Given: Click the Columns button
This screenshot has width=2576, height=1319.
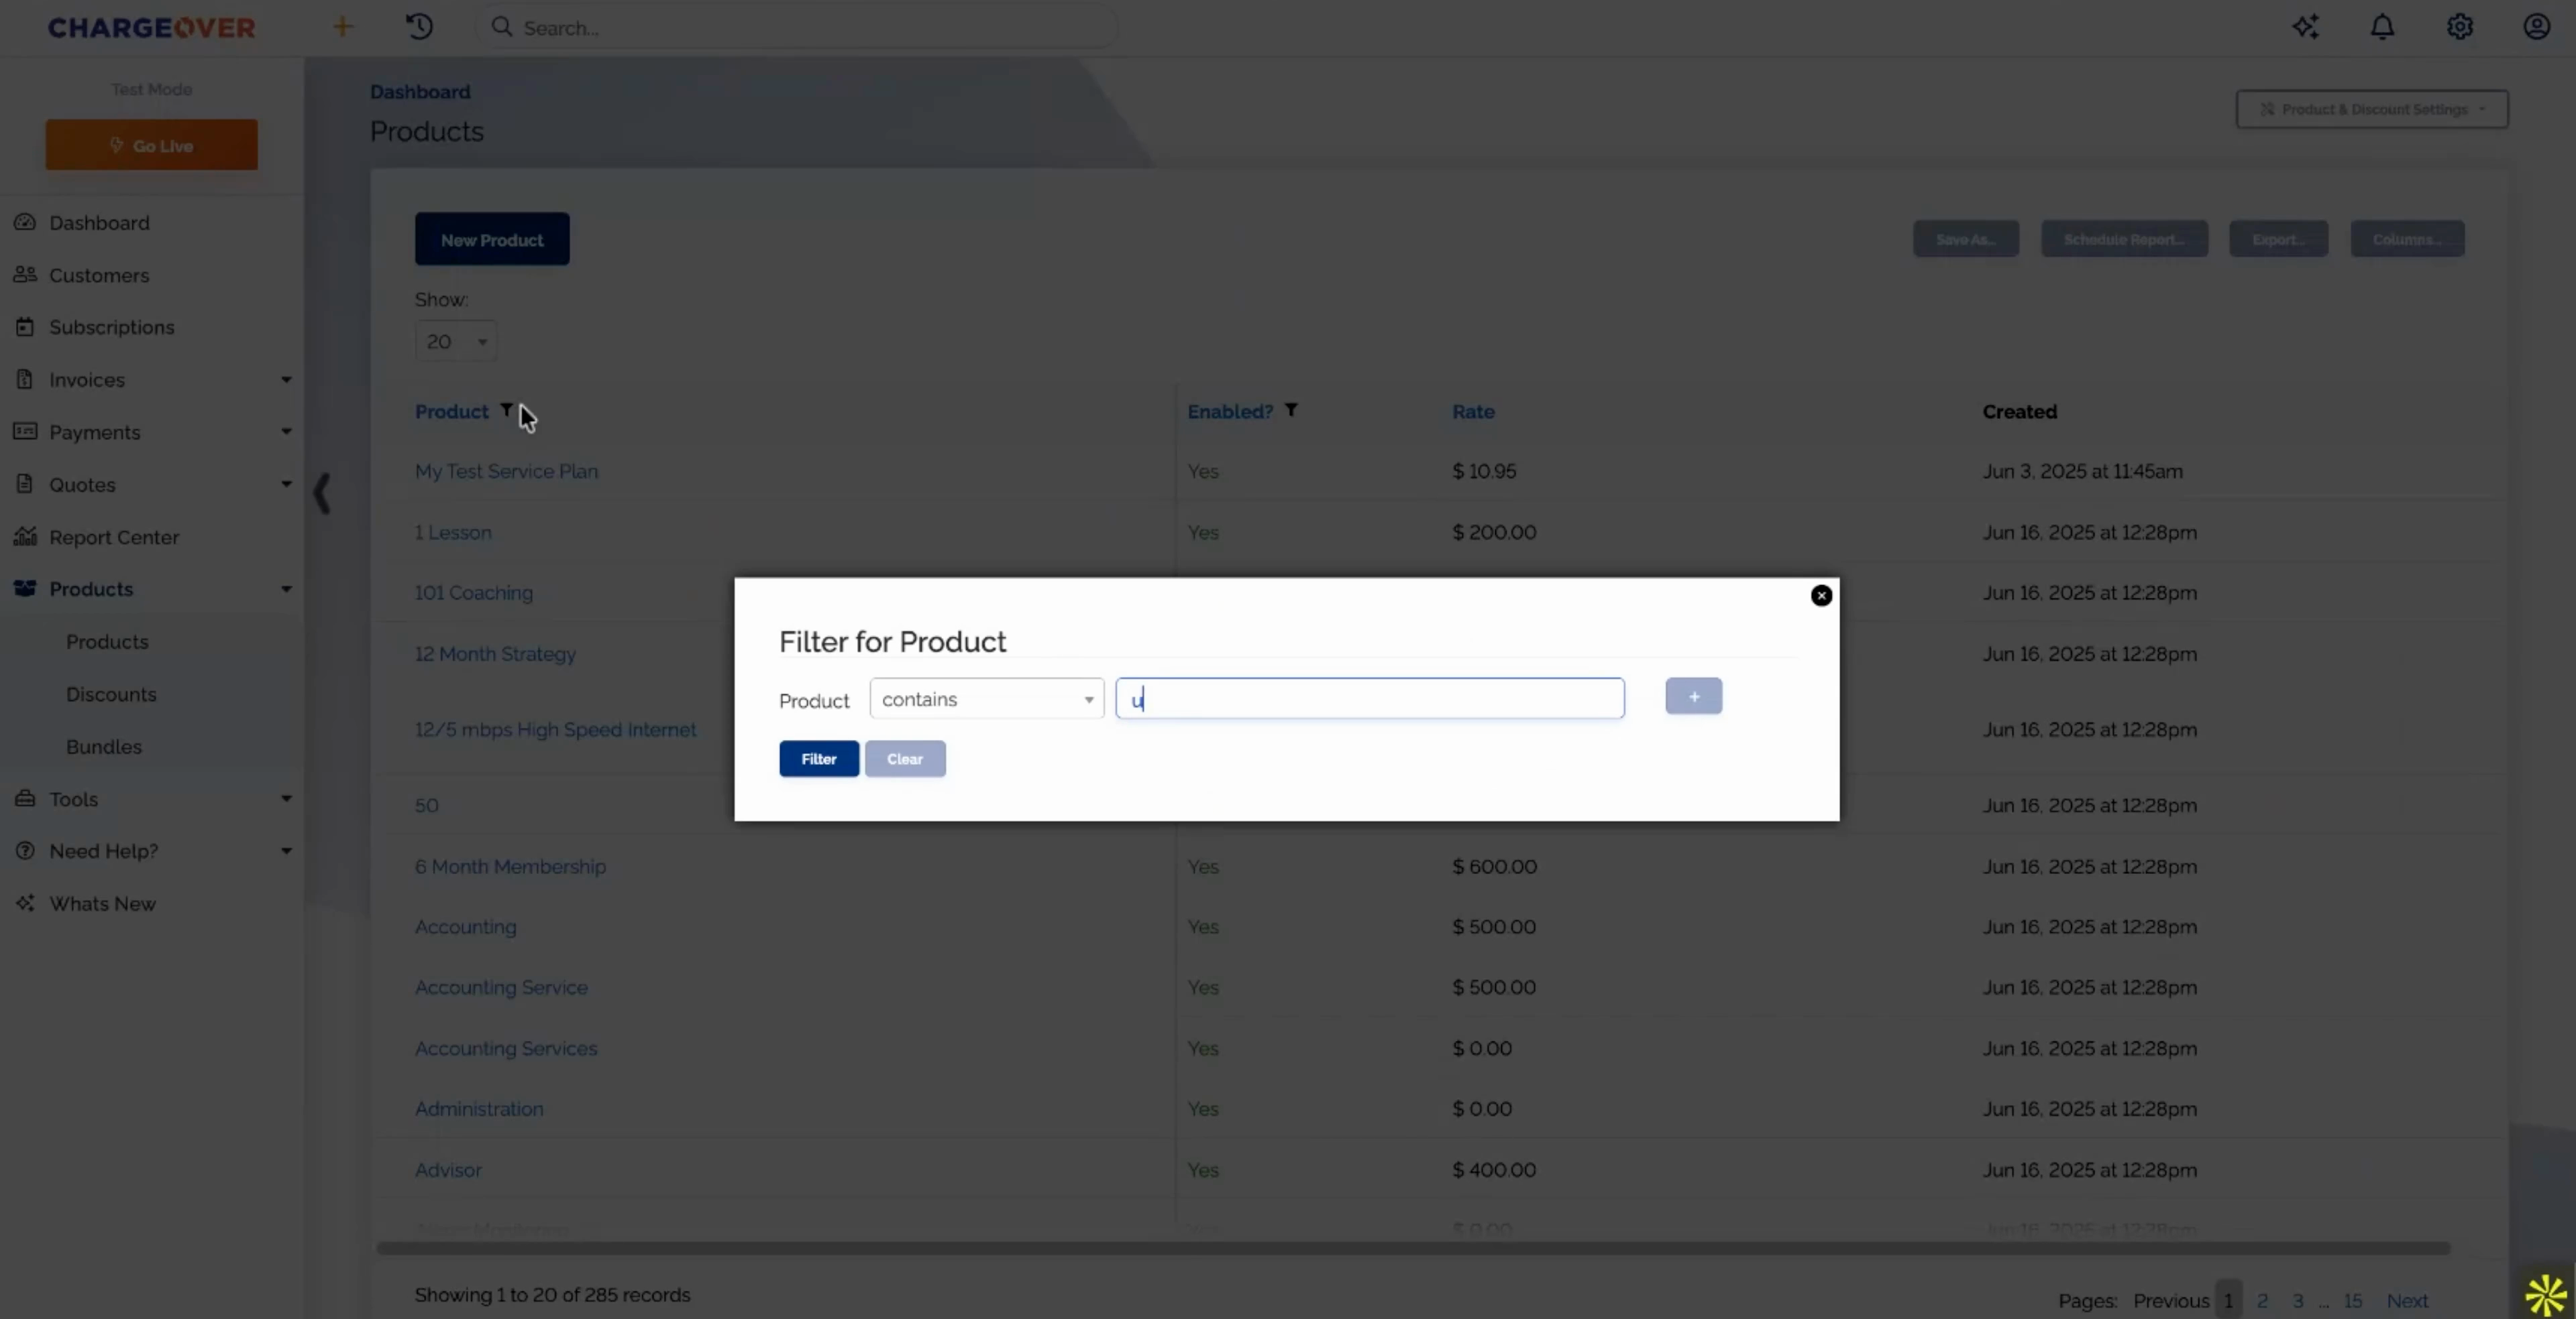Looking at the screenshot, I should tap(2407, 239).
